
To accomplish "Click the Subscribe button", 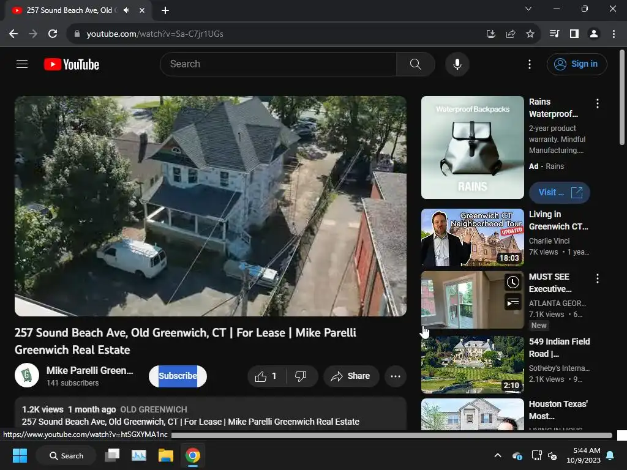I will point(178,376).
